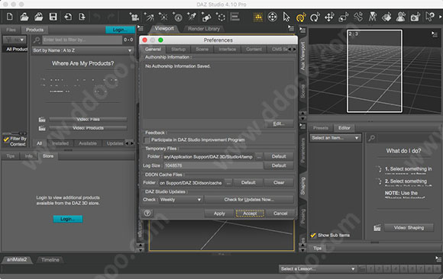Select the Rotate tool icon
The image size is (443, 279).
pos(315,18)
